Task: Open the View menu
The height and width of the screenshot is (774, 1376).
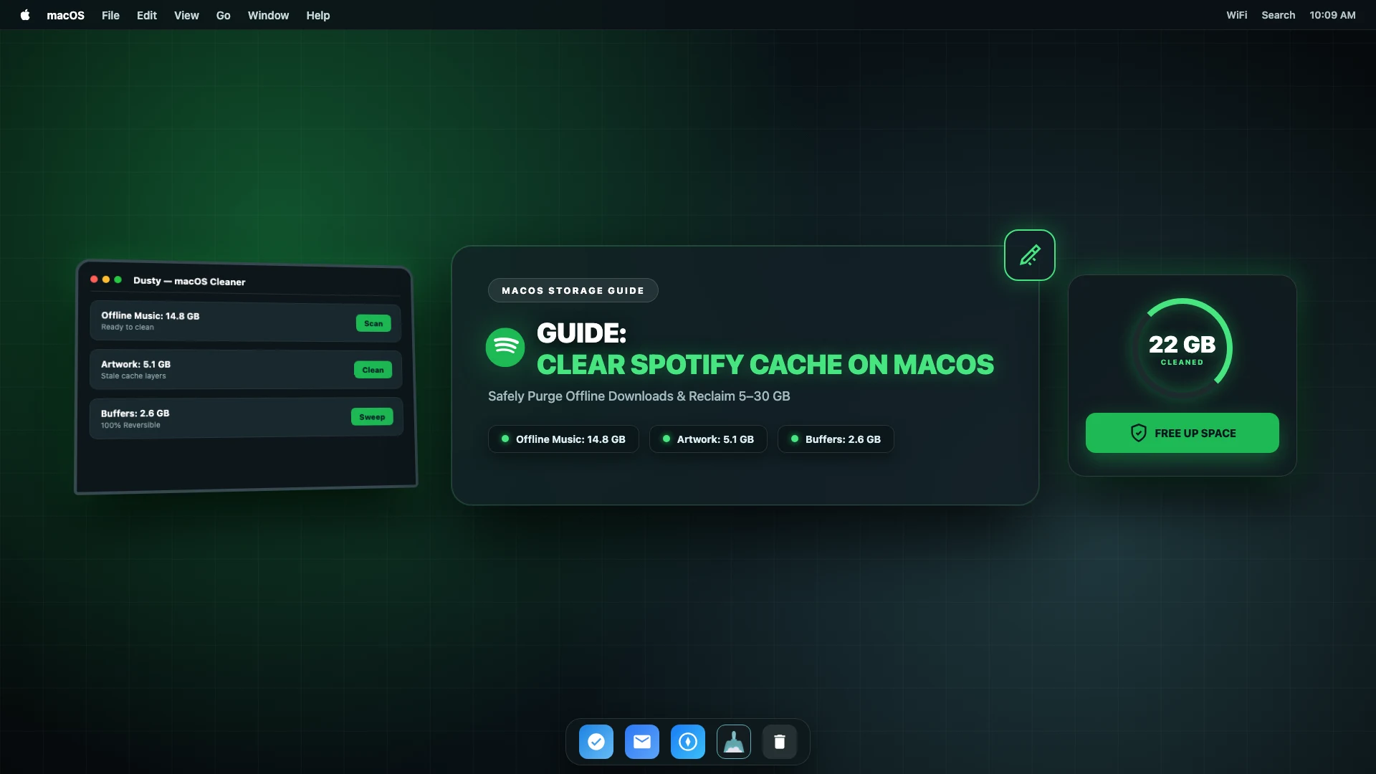Action: point(186,15)
